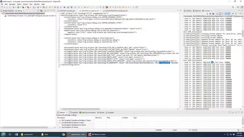Switch to the Project Explorer tab
The image size is (244, 137).
coord(7,11)
